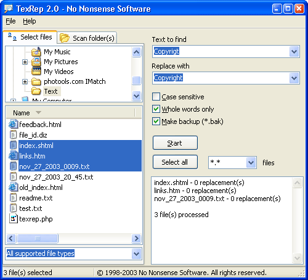
Task: Click the texrep.php file icon
Action: [14, 219]
